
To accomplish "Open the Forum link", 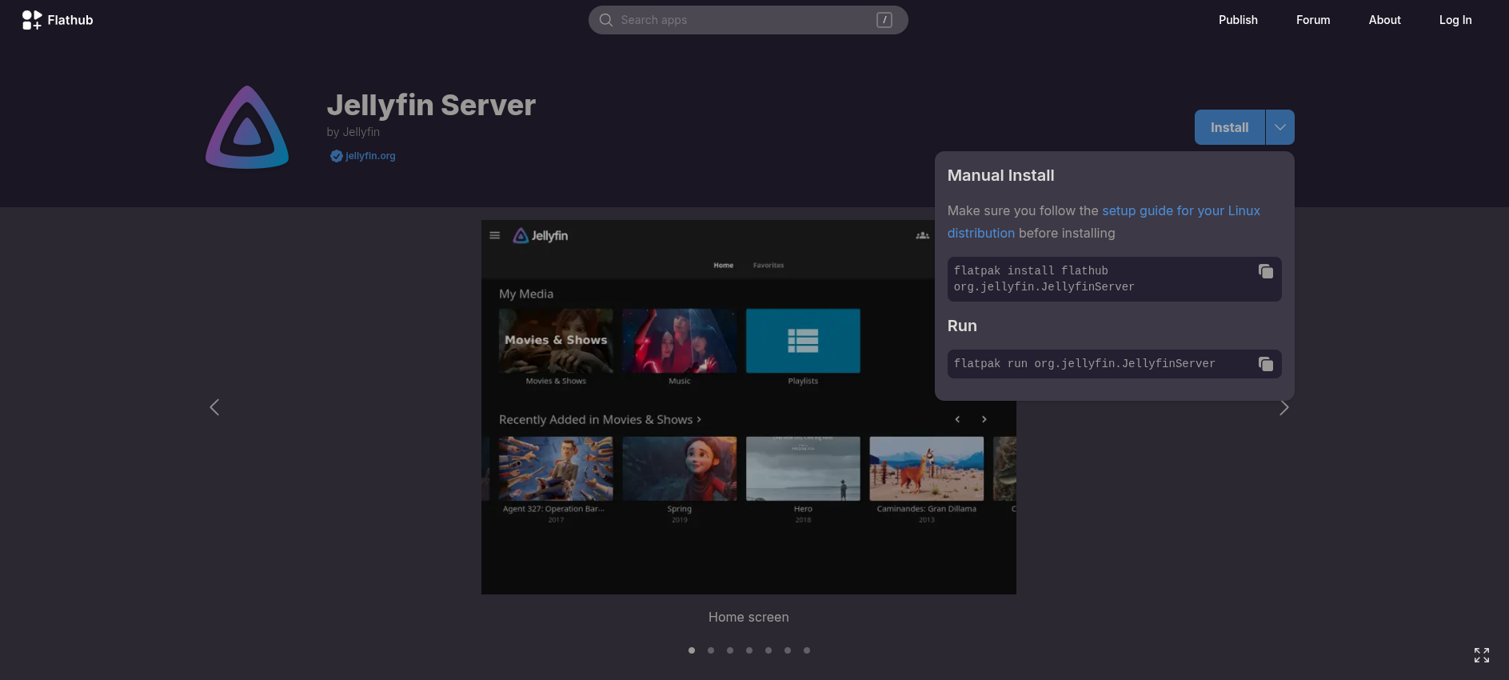I will (1313, 20).
